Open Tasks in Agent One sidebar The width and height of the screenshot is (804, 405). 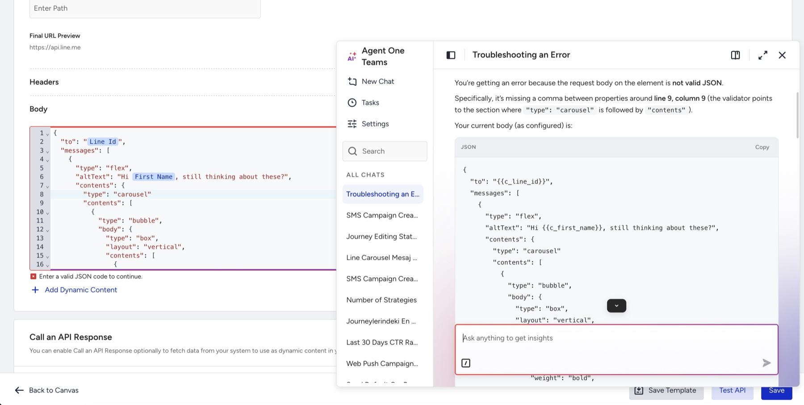363,103
